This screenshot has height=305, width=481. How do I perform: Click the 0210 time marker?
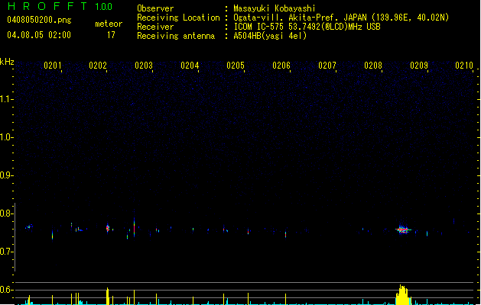coord(464,66)
